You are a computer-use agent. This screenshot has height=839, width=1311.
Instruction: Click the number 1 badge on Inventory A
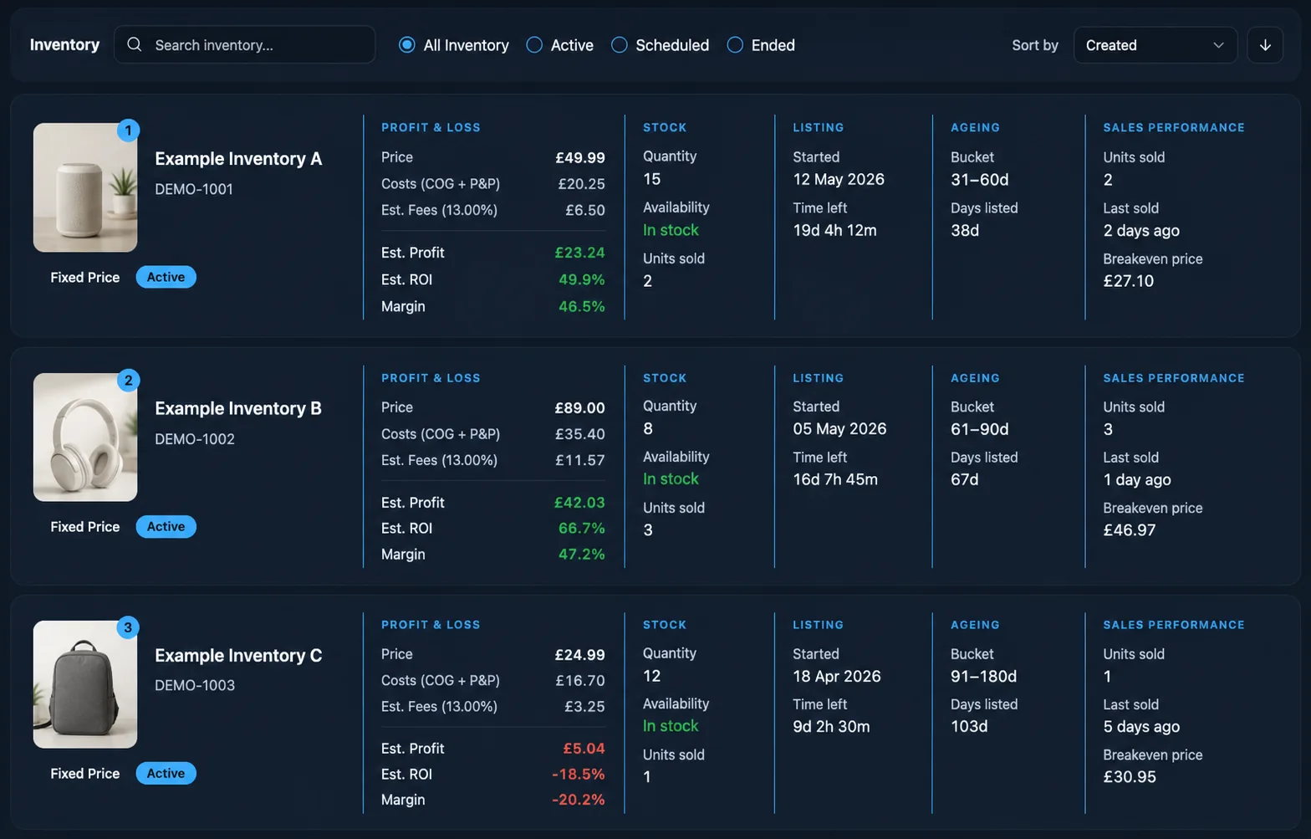pos(128,130)
